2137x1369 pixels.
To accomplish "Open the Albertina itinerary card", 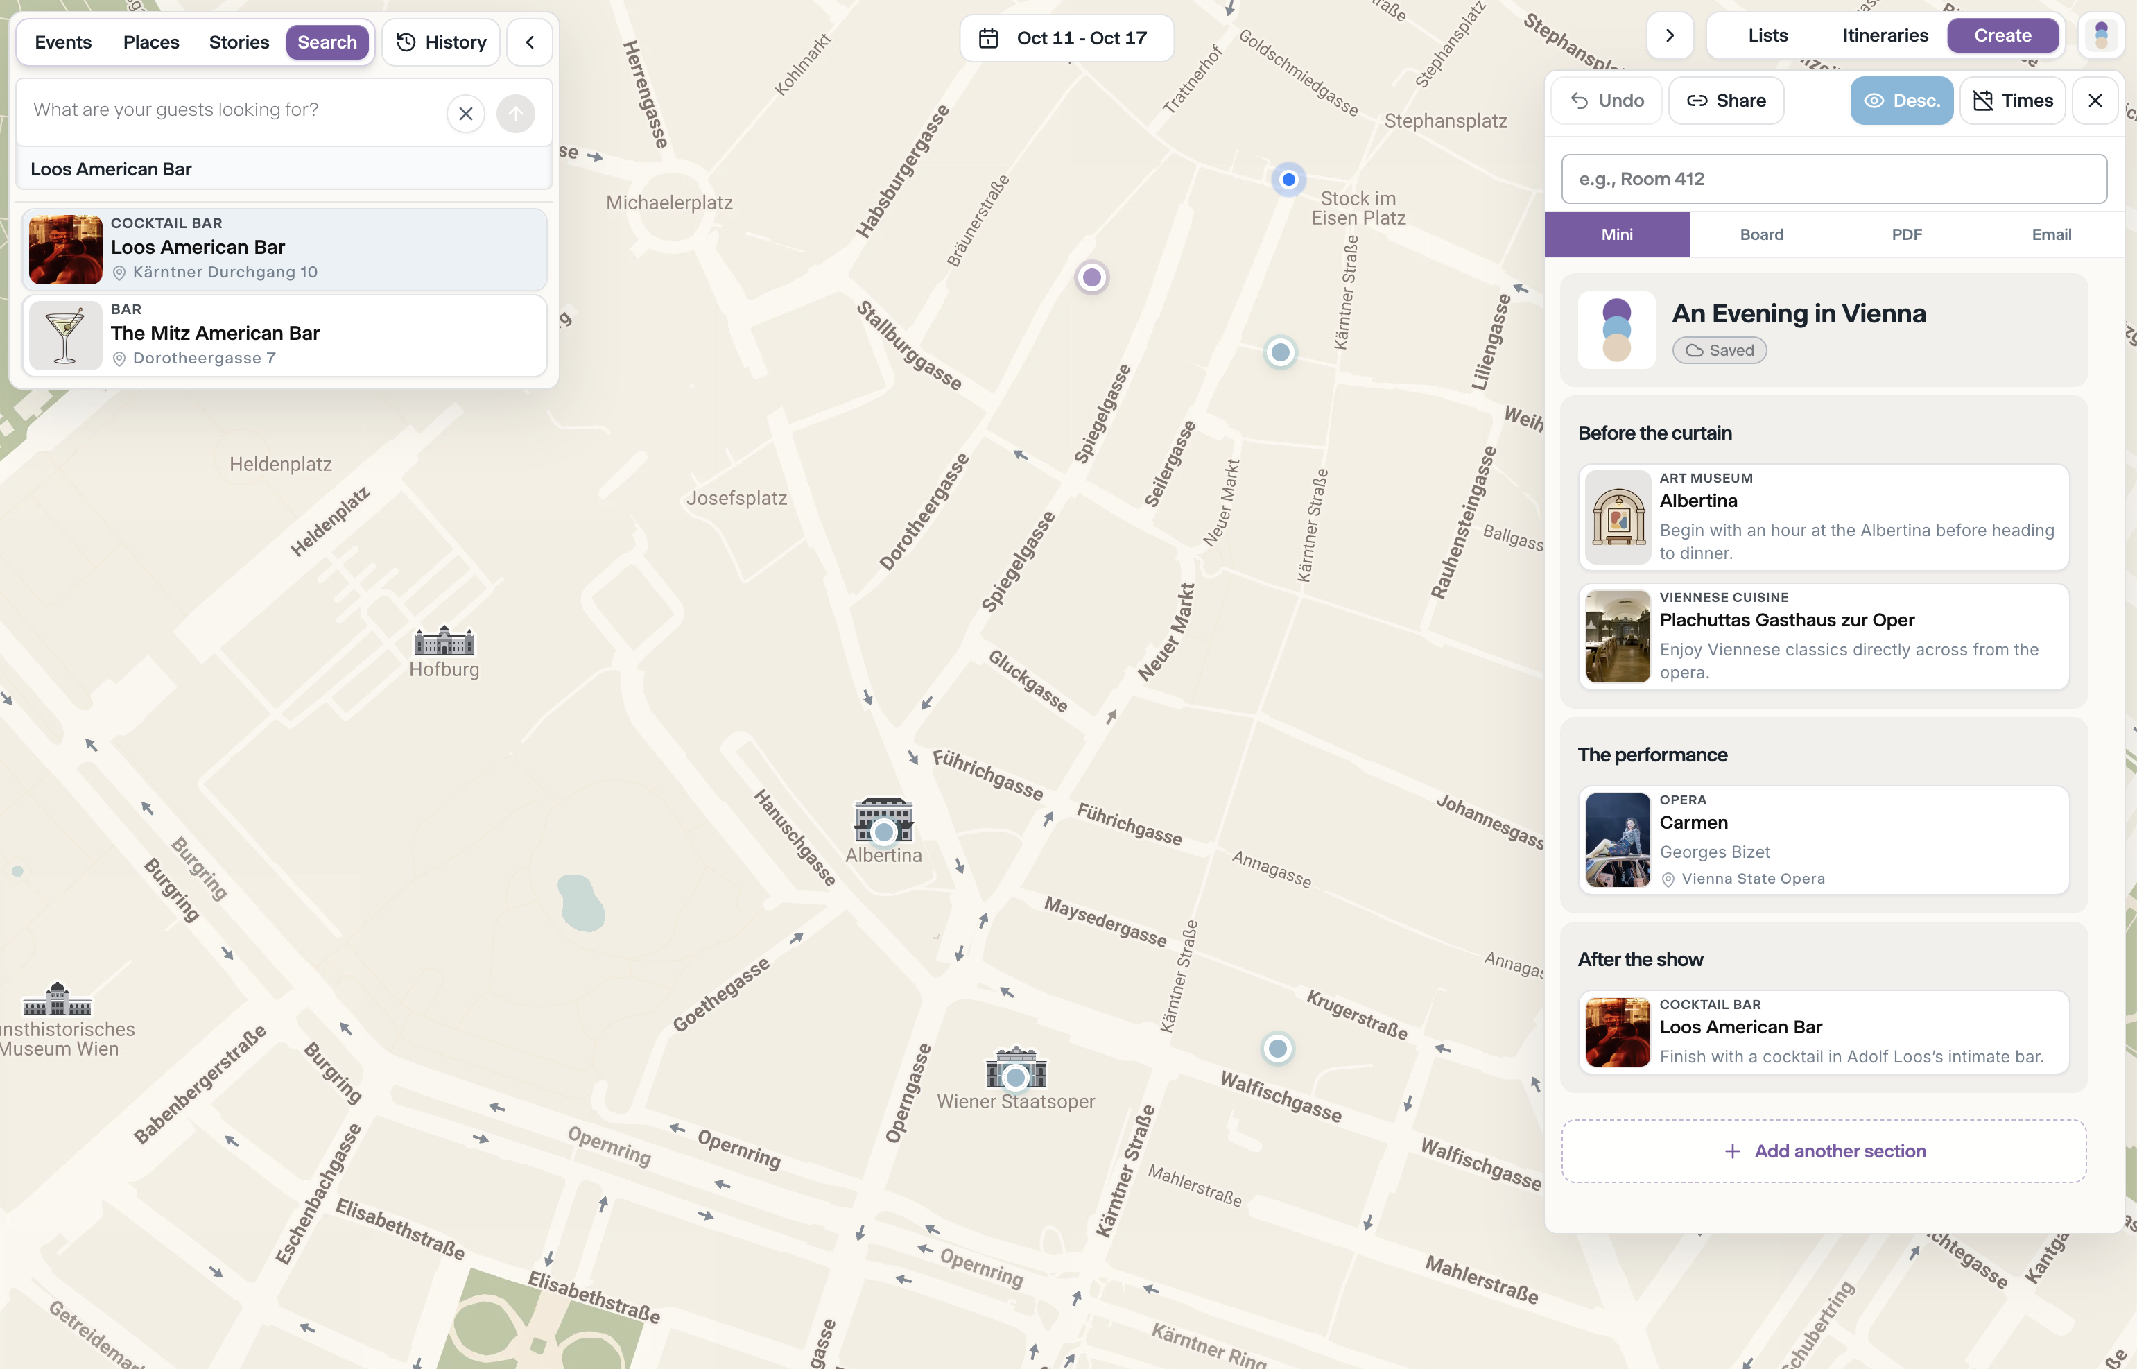I will [1824, 517].
